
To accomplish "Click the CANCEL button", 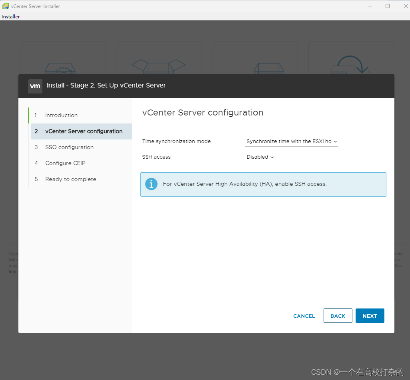I will coord(304,316).
